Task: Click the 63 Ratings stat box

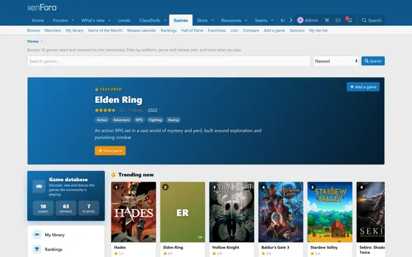Action: tap(66, 208)
